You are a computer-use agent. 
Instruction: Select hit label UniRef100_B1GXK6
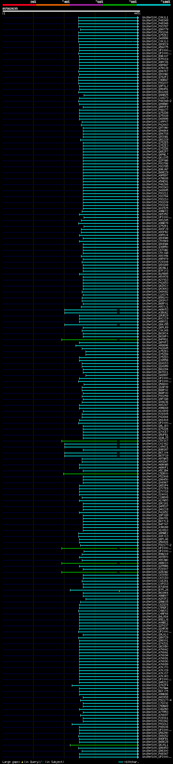point(155,92)
